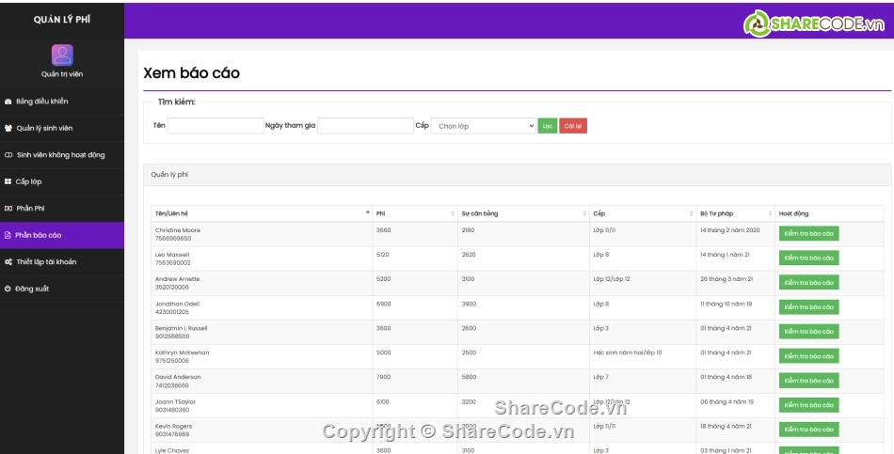This screenshot has height=454, width=894.
Task: Click the Đăng xuất power icon
Action: click(8, 289)
